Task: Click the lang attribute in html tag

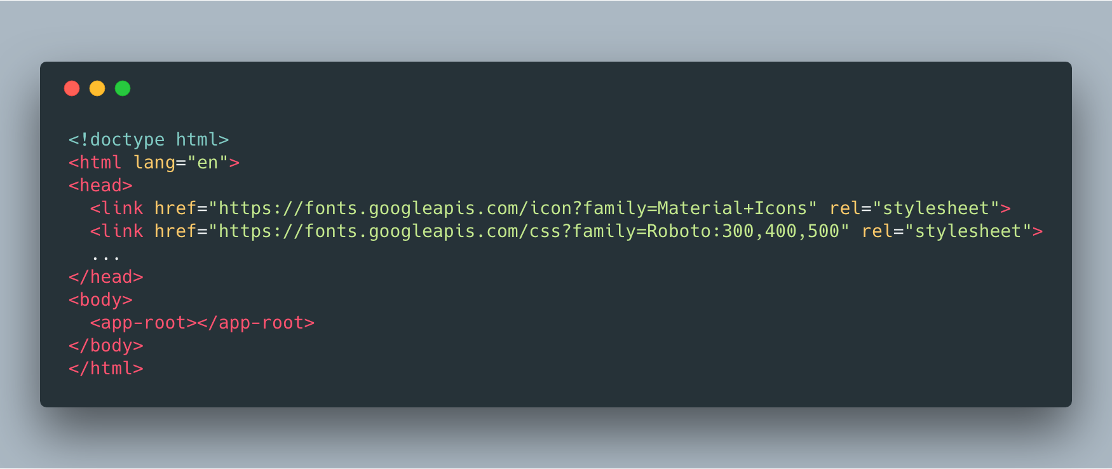Action: [154, 163]
